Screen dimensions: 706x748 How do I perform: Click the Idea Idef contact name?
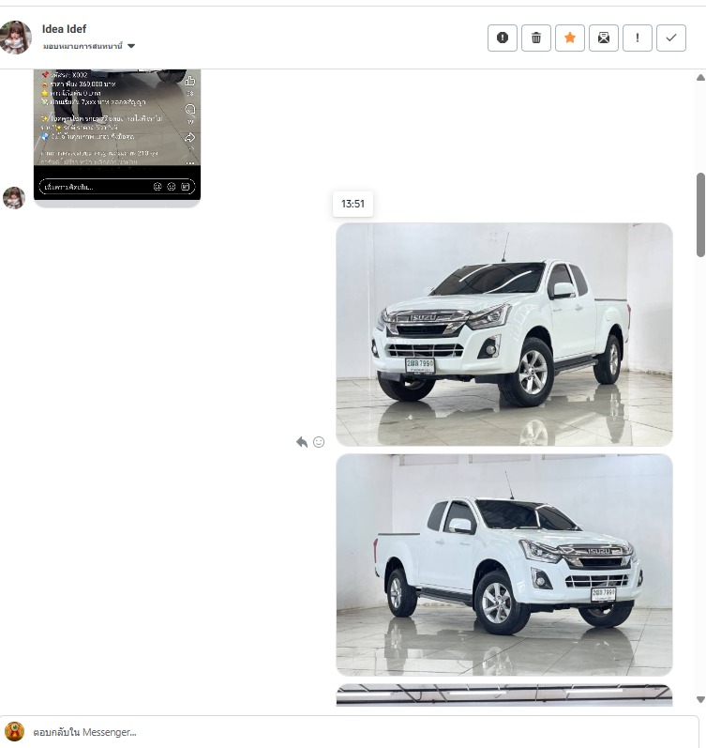pos(65,29)
